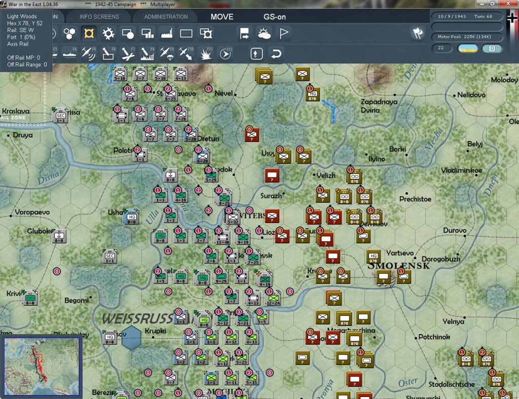Click the Zapadnaya Dvina town label
The image size is (519, 399).
[x=379, y=106]
